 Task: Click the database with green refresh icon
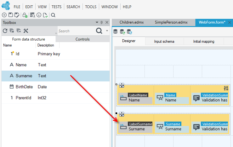coord(122,31)
